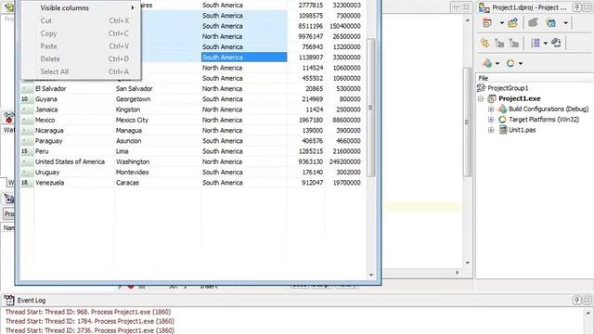Screen dimensions: 594x334
Task: Click the ProjectGroup1 node icon
Action: click(481, 88)
